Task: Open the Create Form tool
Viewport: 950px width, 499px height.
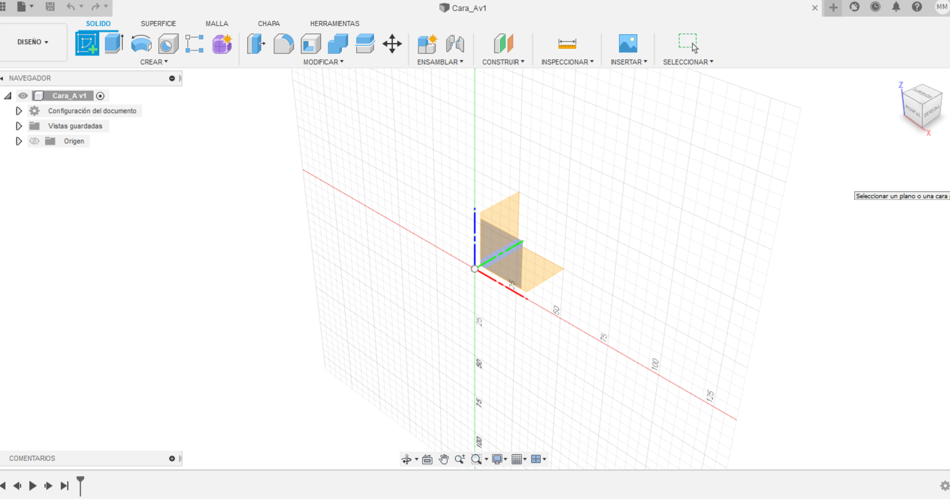Action: [x=222, y=44]
